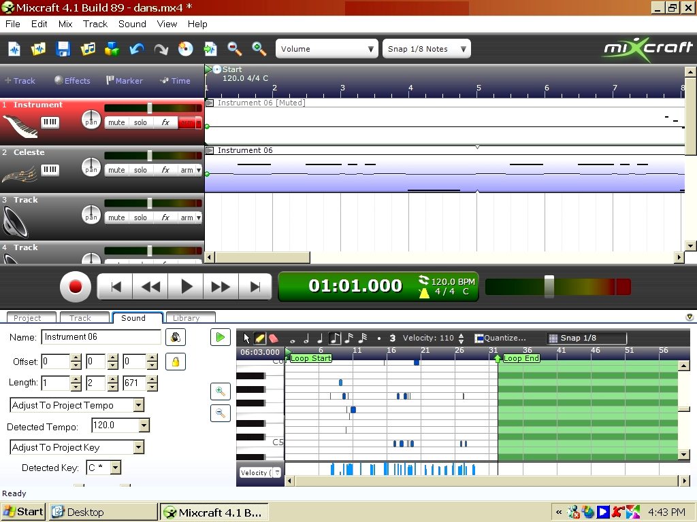The height and width of the screenshot is (522, 697).
Task: Choose the half note length icon
Action: 306,338
